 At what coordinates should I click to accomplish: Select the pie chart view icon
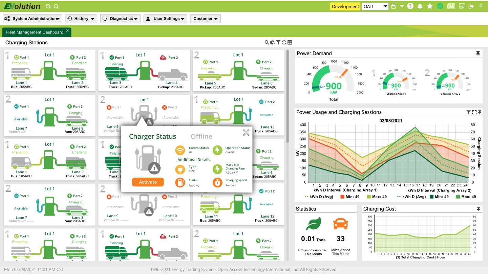click(272, 42)
